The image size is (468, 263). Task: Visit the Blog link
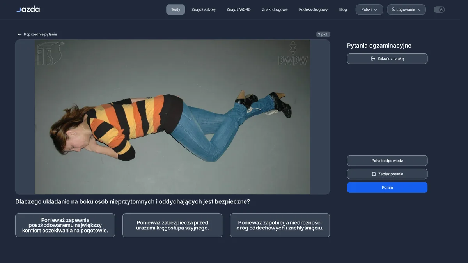(343, 10)
